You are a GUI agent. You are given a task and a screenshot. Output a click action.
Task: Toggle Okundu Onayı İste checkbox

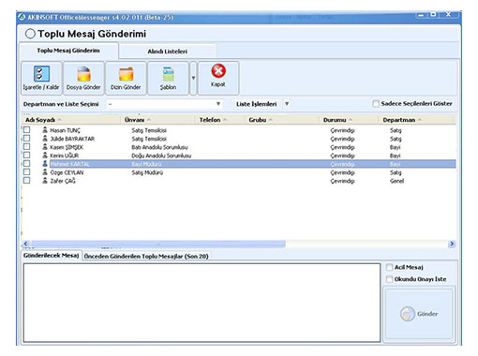389,279
